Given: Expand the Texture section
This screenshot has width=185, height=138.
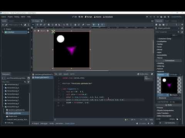Looking at the screenshot, I should tap(160, 69).
